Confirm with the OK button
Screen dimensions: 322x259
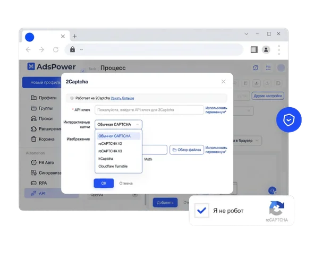[104, 183]
